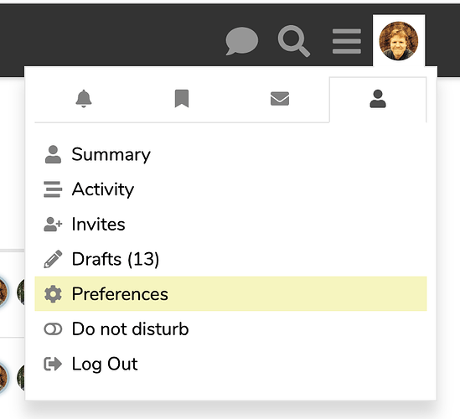Open the chat speech bubble icon

point(242,41)
